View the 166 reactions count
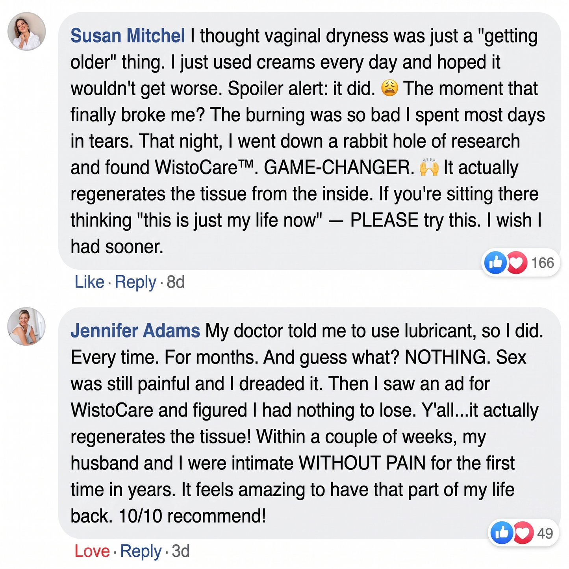Viewport: 569px width, 569px height. click(x=543, y=263)
